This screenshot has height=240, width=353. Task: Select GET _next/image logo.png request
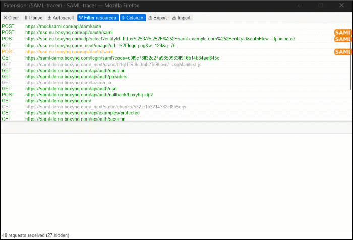pos(175,46)
